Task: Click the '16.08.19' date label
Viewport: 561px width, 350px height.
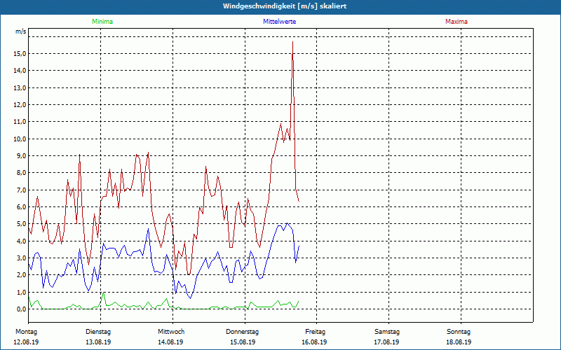Action: tap(314, 342)
